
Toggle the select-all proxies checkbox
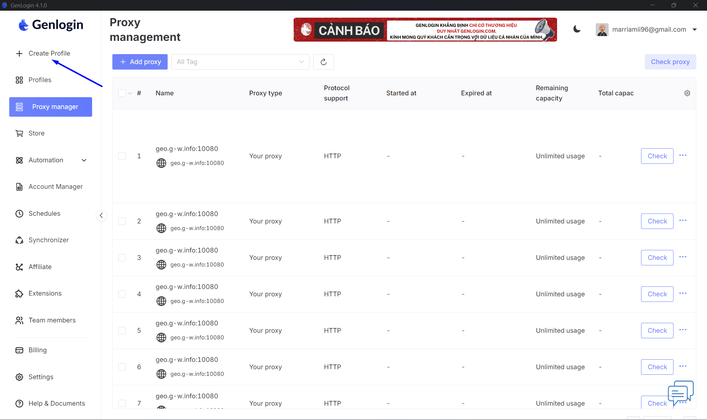[x=122, y=93]
